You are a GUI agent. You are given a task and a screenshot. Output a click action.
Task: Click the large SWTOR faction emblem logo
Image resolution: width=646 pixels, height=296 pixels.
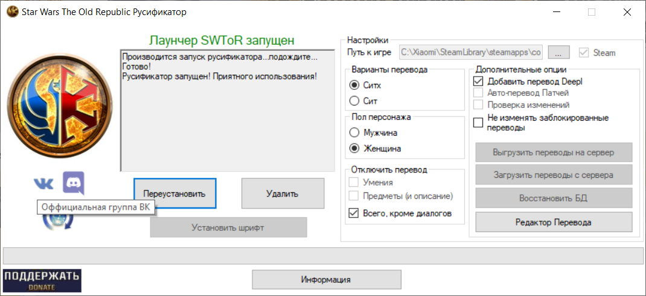(60, 105)
